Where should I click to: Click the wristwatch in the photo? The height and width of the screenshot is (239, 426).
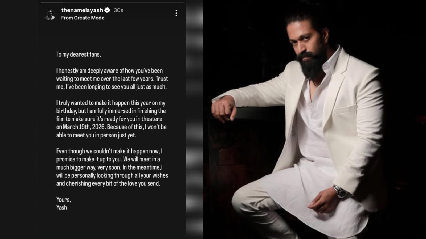339,191
